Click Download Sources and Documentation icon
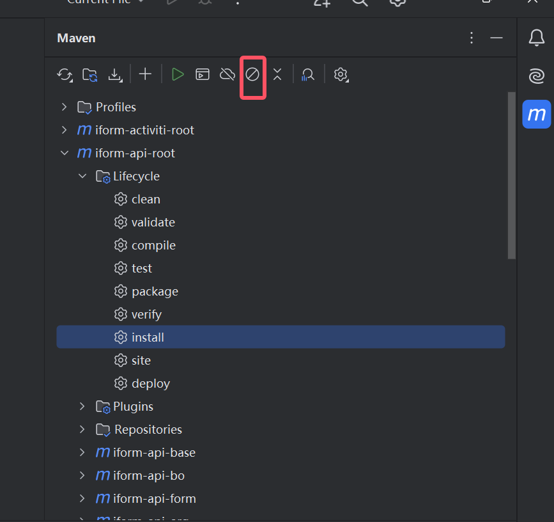The height and width of the screenshot is (522, 554). tap(115, 75)
